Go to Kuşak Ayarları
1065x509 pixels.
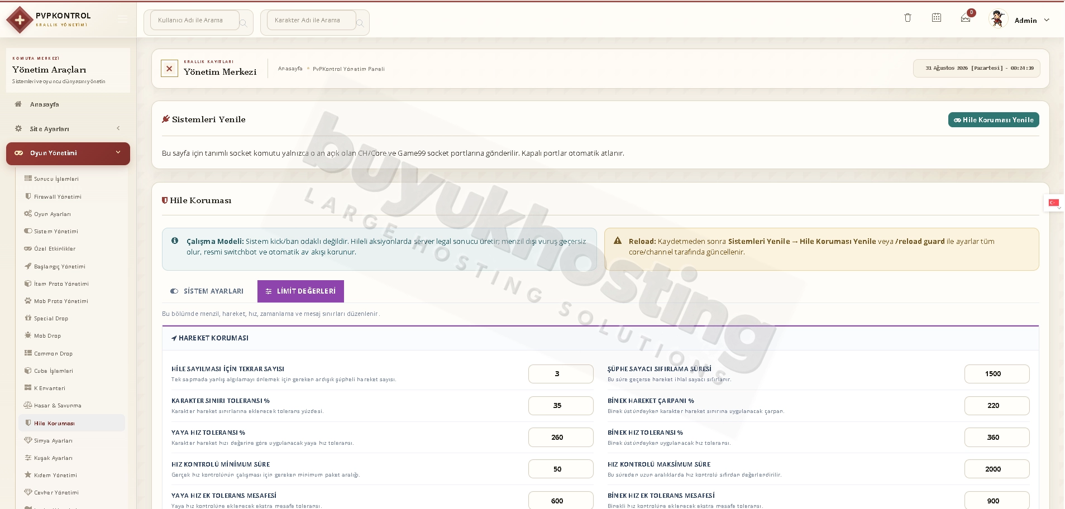click(71, 458)
